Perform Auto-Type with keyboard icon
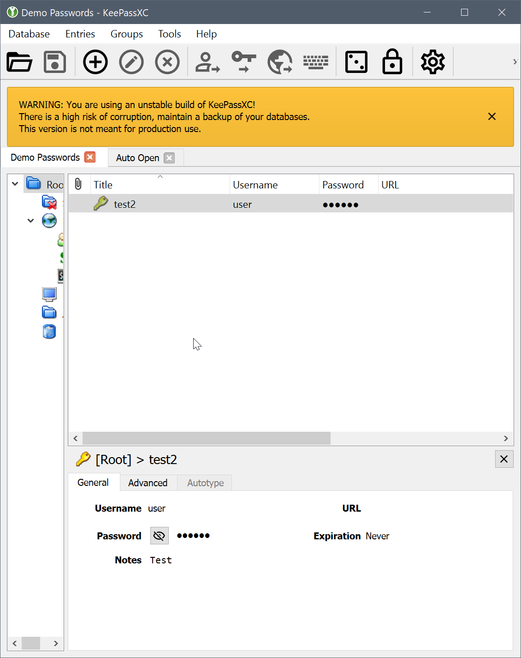The width and height of the screenshot is (521, 658). coord(316,62)
